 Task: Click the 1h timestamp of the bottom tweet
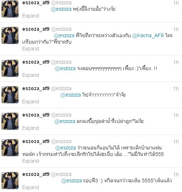point(176,174)
